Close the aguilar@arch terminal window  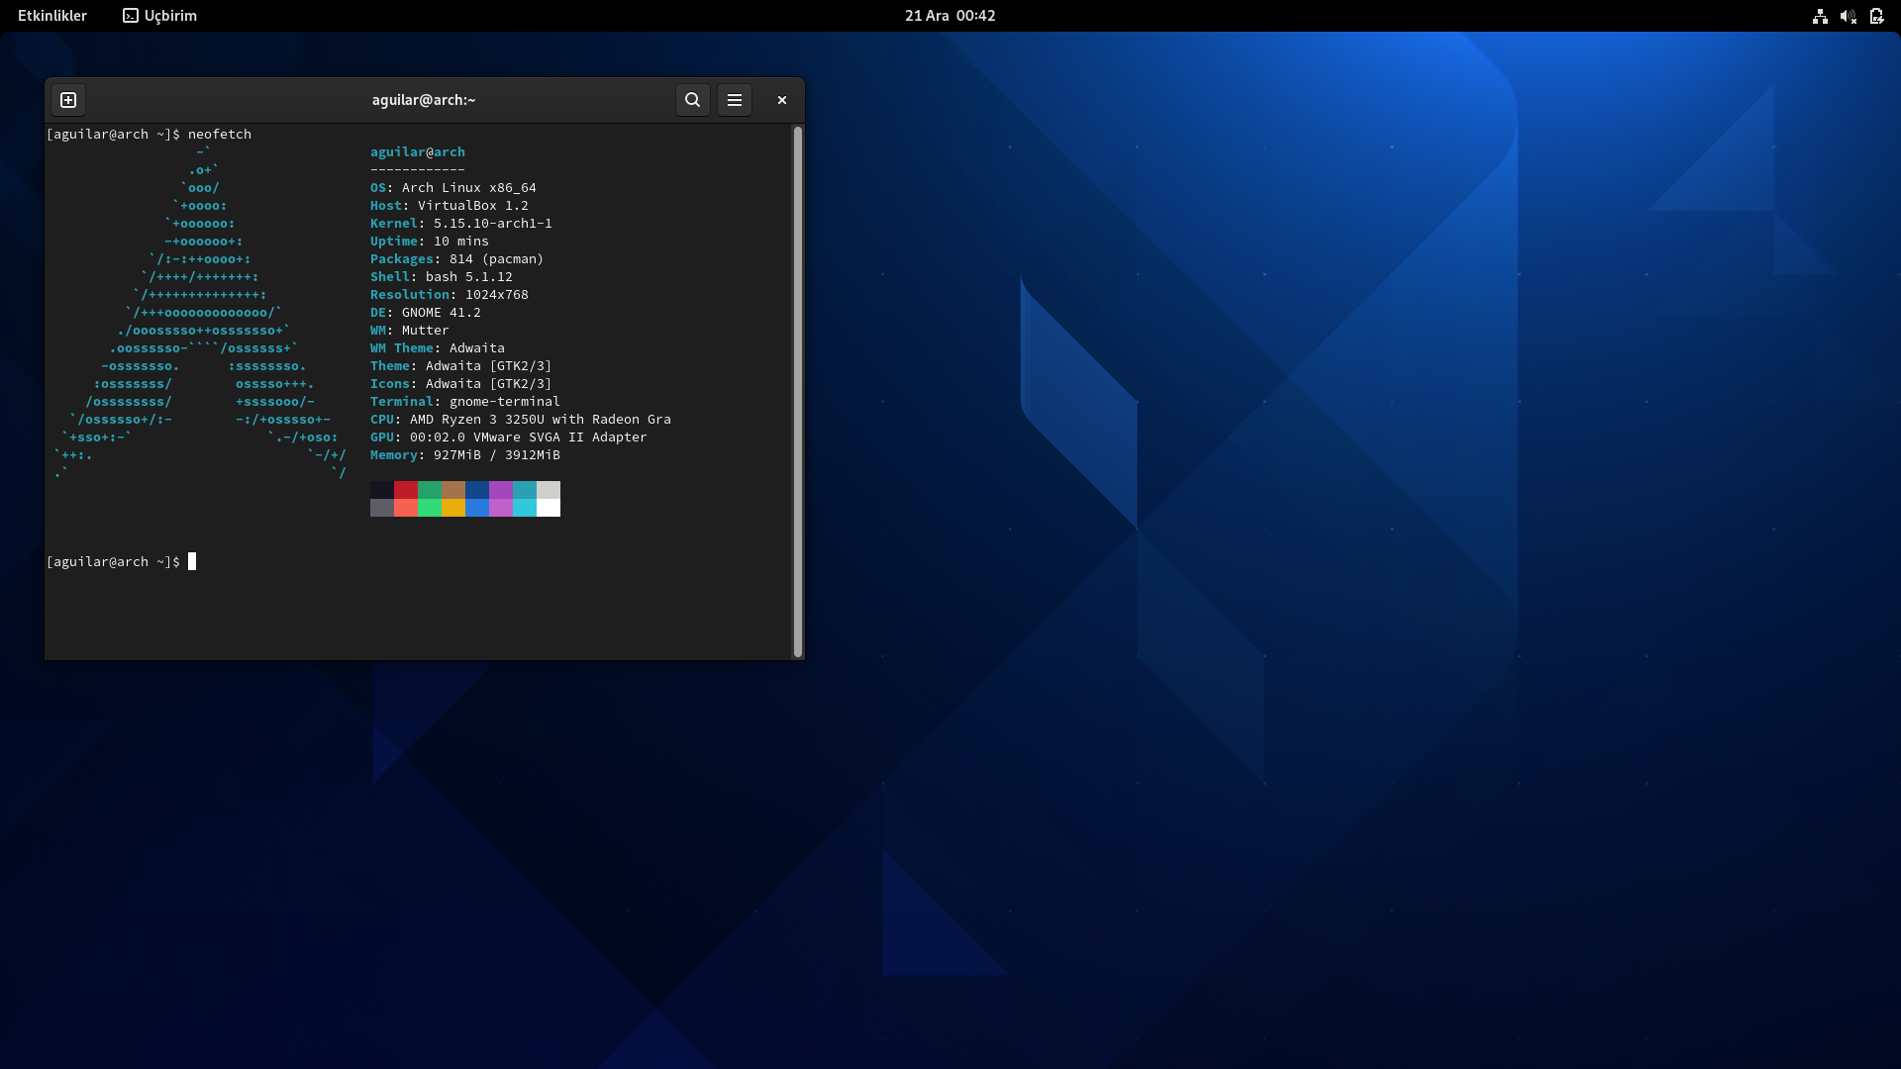[782, 100]
